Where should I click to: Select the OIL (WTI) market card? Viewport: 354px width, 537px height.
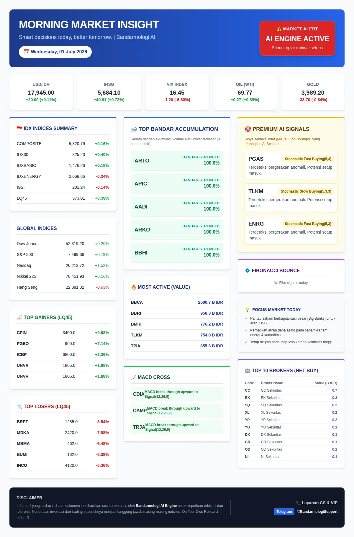pos(245,92)
